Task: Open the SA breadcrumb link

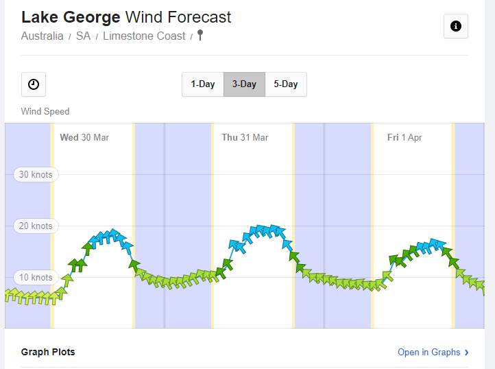Action: (x=84, y=36)
